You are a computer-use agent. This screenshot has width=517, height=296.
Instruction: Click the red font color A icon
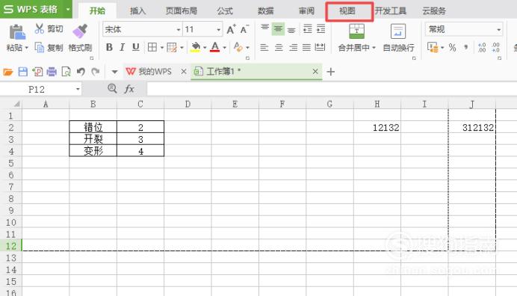(215, 47)
